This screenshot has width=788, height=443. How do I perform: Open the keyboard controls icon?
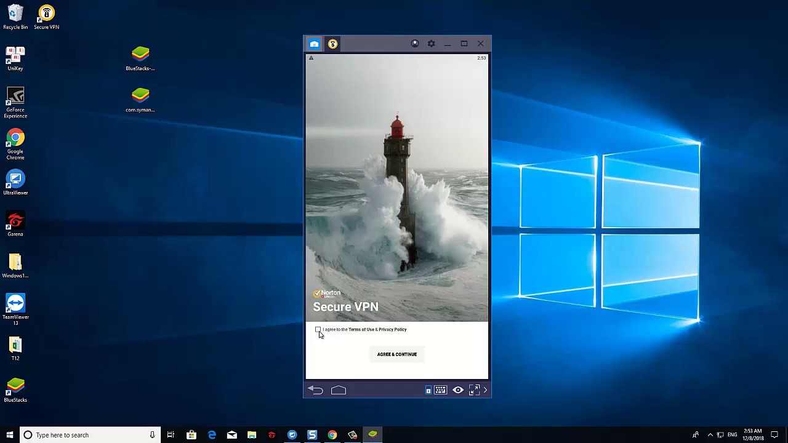(x=440, y=390)
